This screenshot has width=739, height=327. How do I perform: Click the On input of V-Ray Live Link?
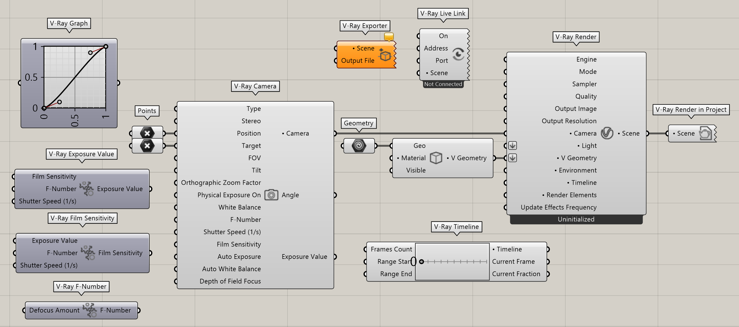pyautogui.click(x=443, y=36)
